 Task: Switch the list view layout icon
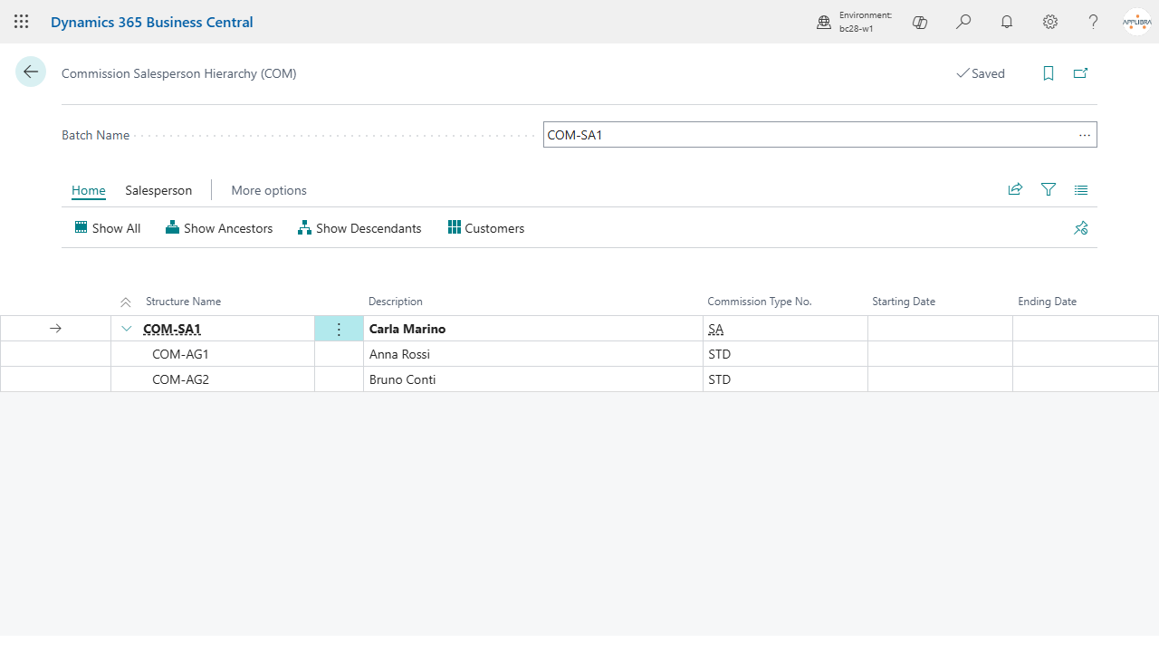coord(1081,189)
